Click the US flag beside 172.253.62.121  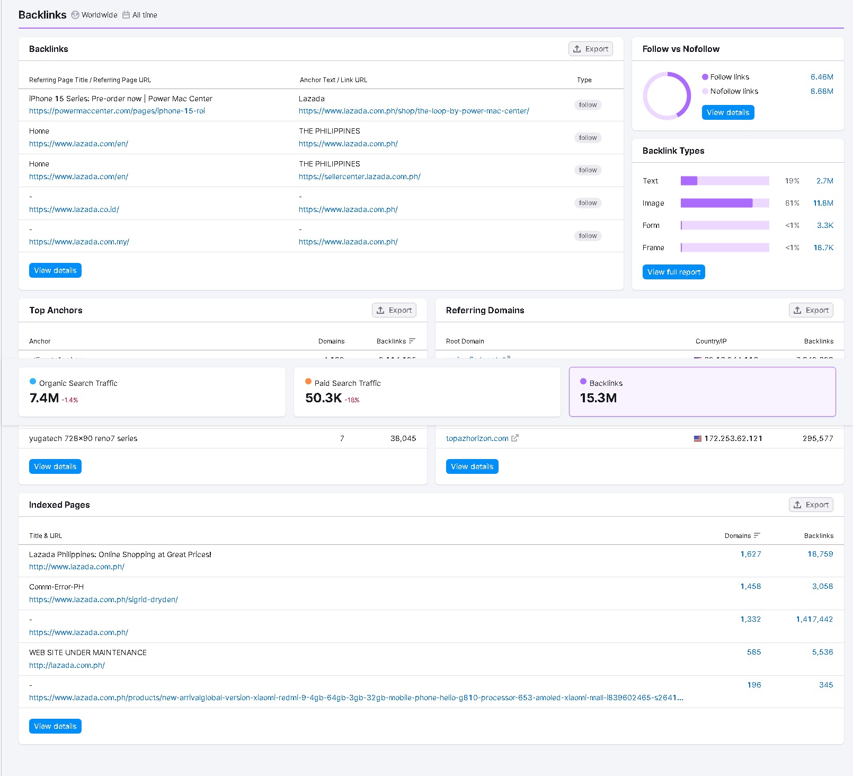698,438
